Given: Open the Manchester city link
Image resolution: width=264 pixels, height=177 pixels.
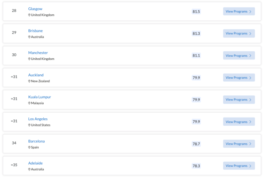Looking at the screenshot, I should coord(38,53).
